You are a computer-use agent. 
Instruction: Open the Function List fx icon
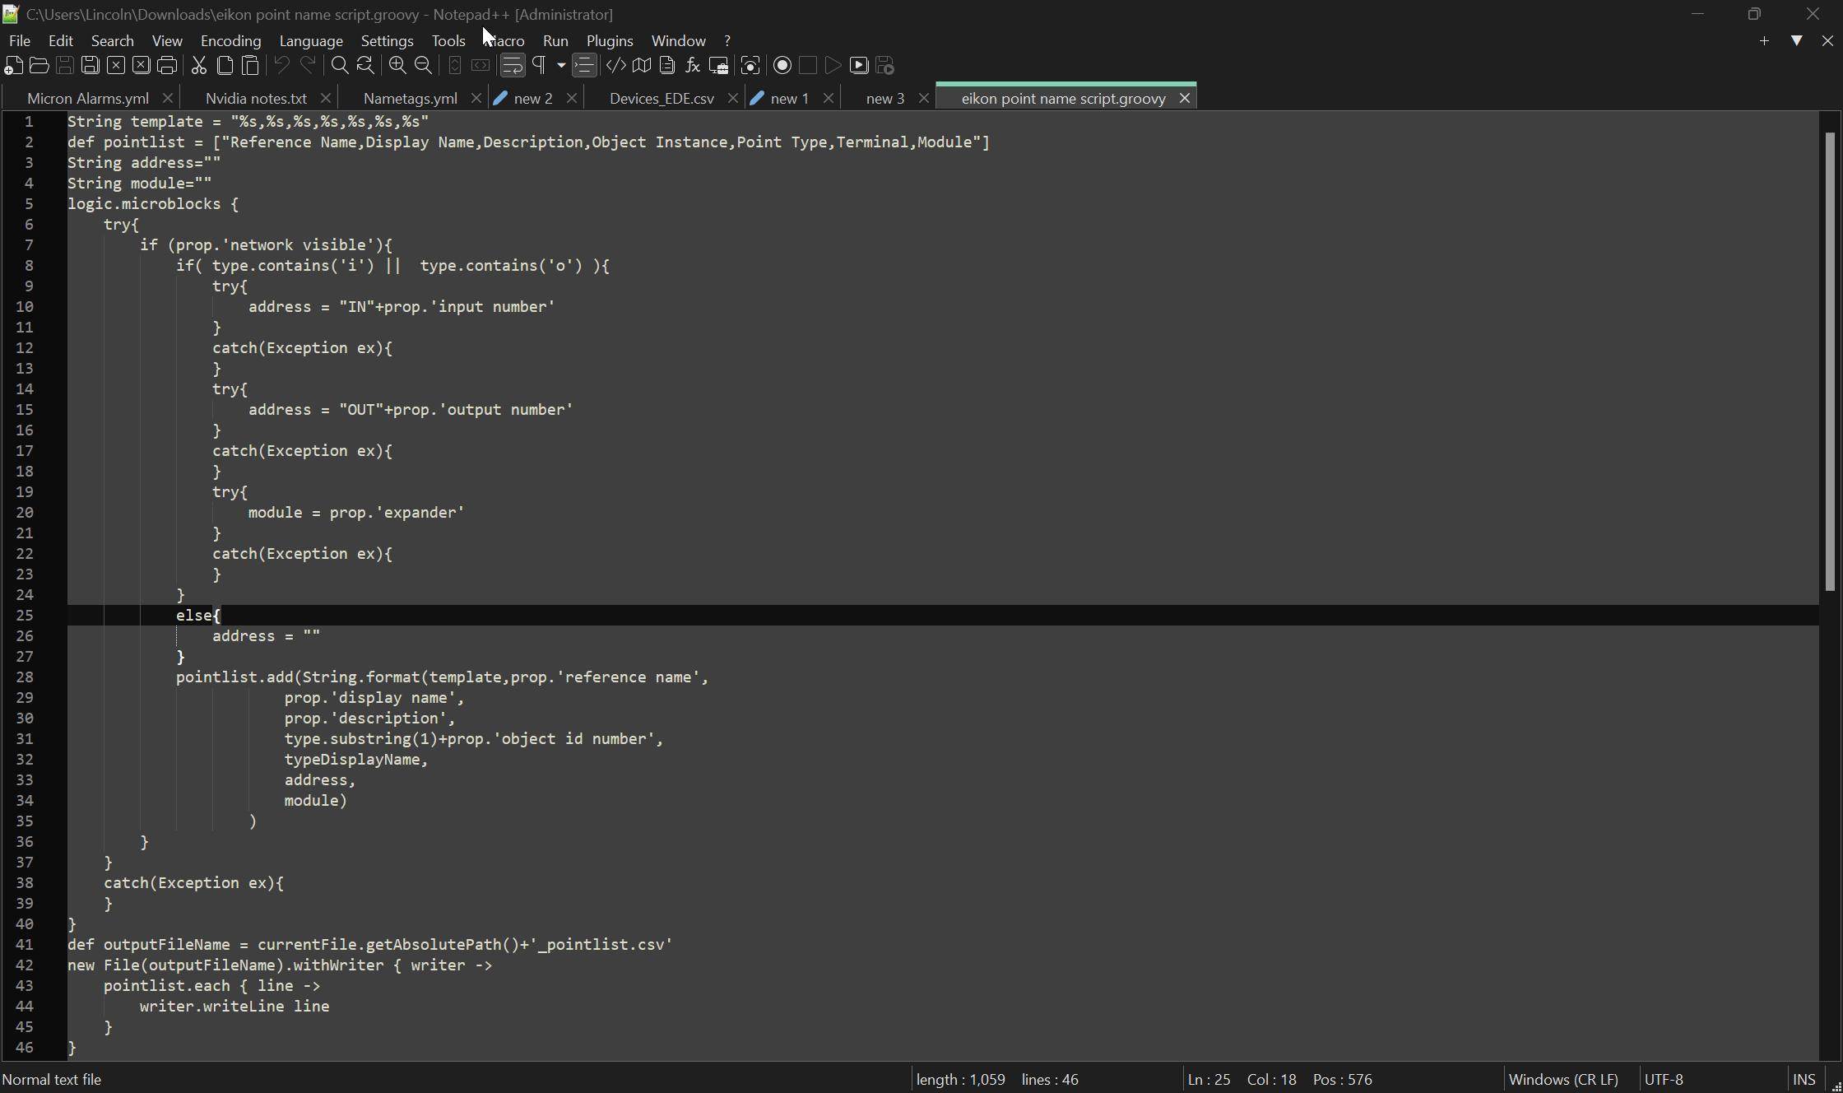click(x=693, y=66)
